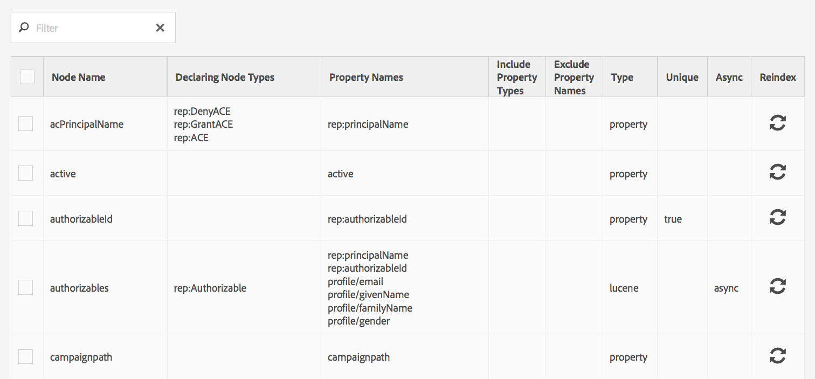Click the Type column header
815x379 pixels.
coord(622,77)
